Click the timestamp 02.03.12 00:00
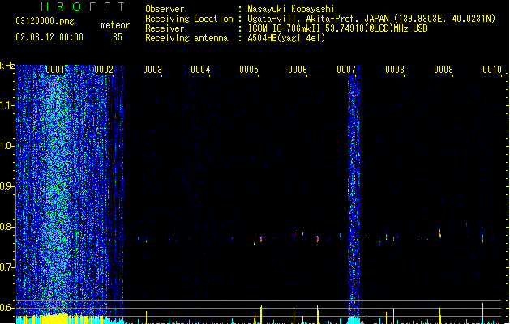The image size is (510, 324). pyautogui.click(x=49, y=37)
